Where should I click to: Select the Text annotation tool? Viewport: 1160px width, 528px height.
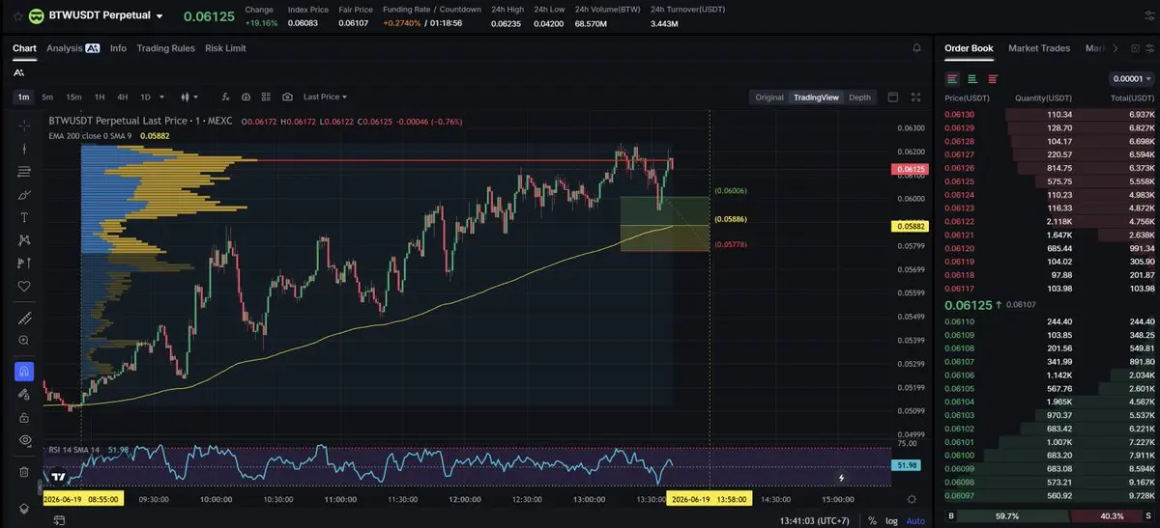(24, 217)
